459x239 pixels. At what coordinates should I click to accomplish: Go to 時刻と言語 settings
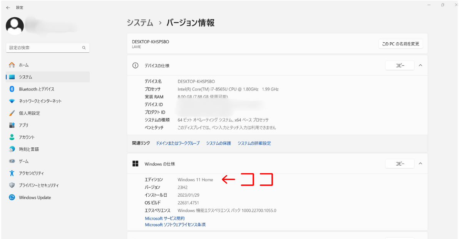point(48,149)
